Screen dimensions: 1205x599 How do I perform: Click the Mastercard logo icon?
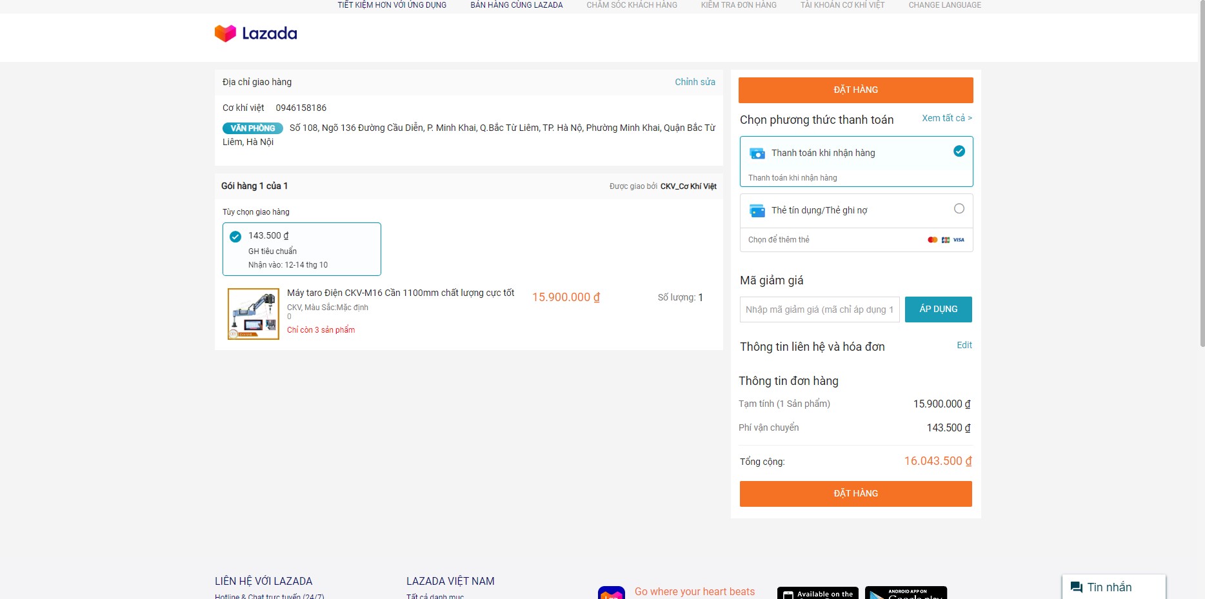932,240
